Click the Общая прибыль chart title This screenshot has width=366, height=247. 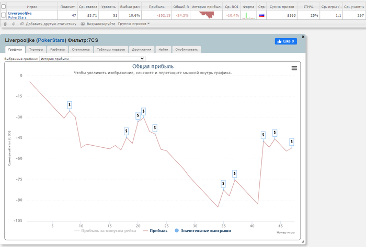coord(153,66)
